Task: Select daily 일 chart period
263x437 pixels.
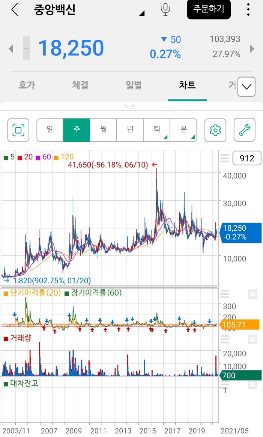Action: (50, 130)
